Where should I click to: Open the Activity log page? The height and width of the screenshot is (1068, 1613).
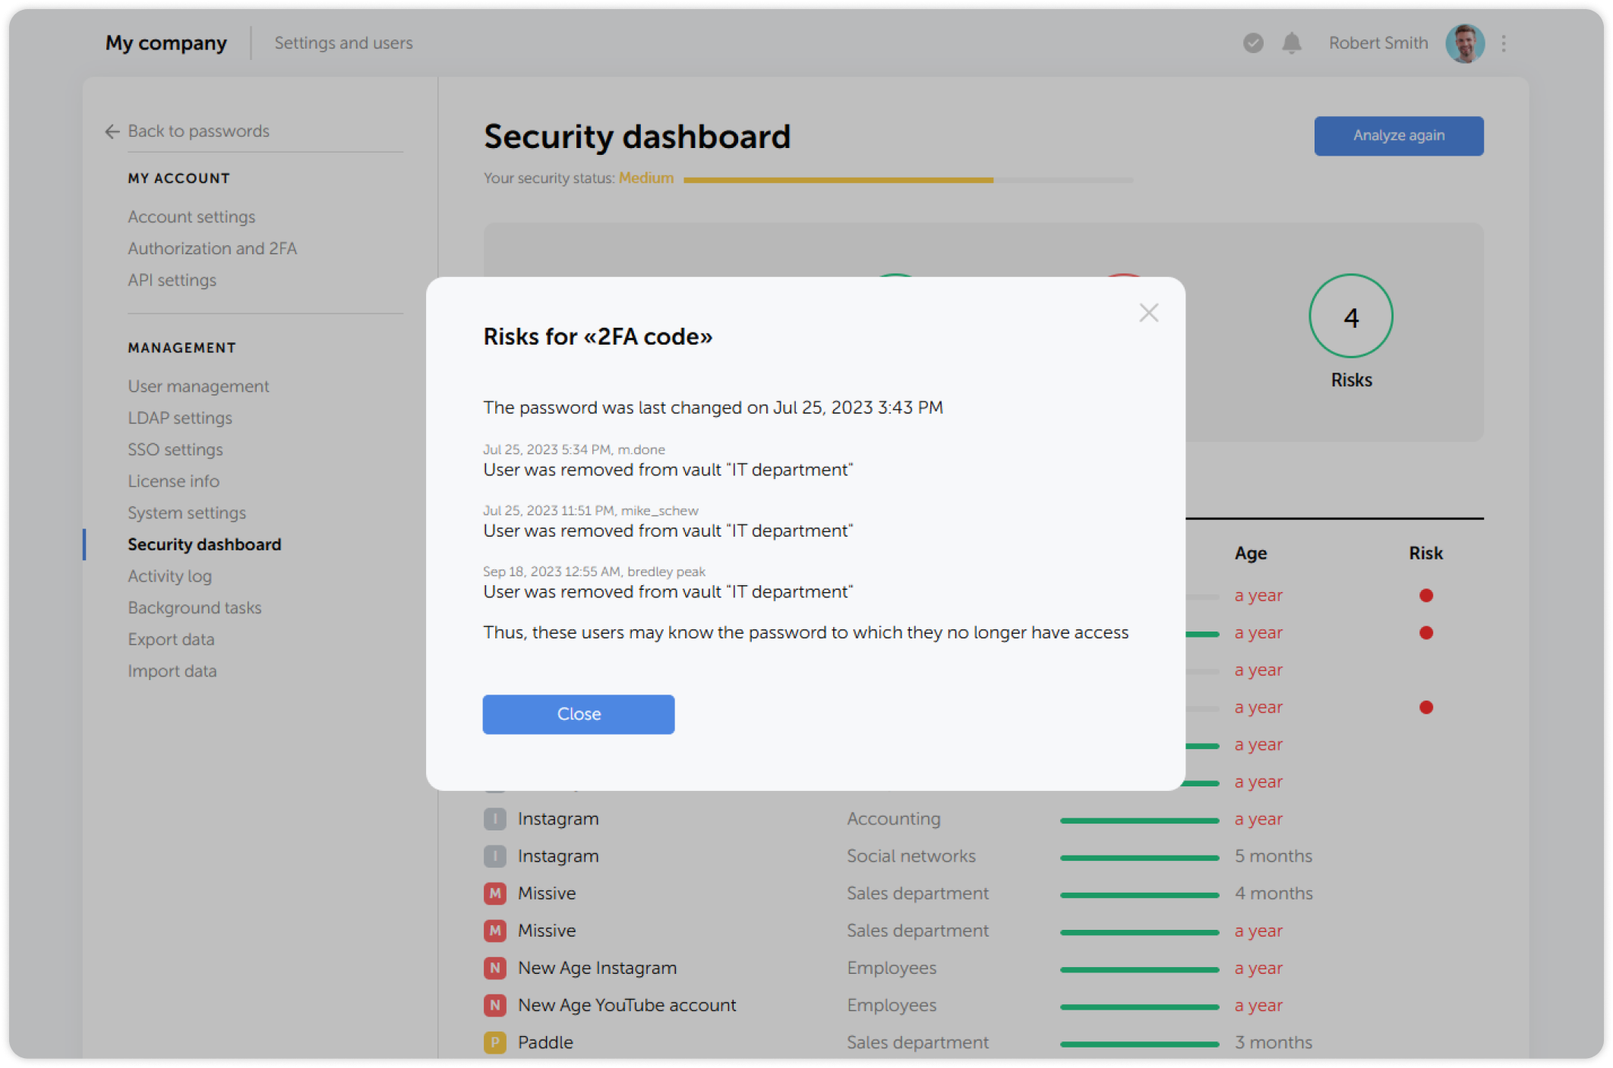(169, 575)
